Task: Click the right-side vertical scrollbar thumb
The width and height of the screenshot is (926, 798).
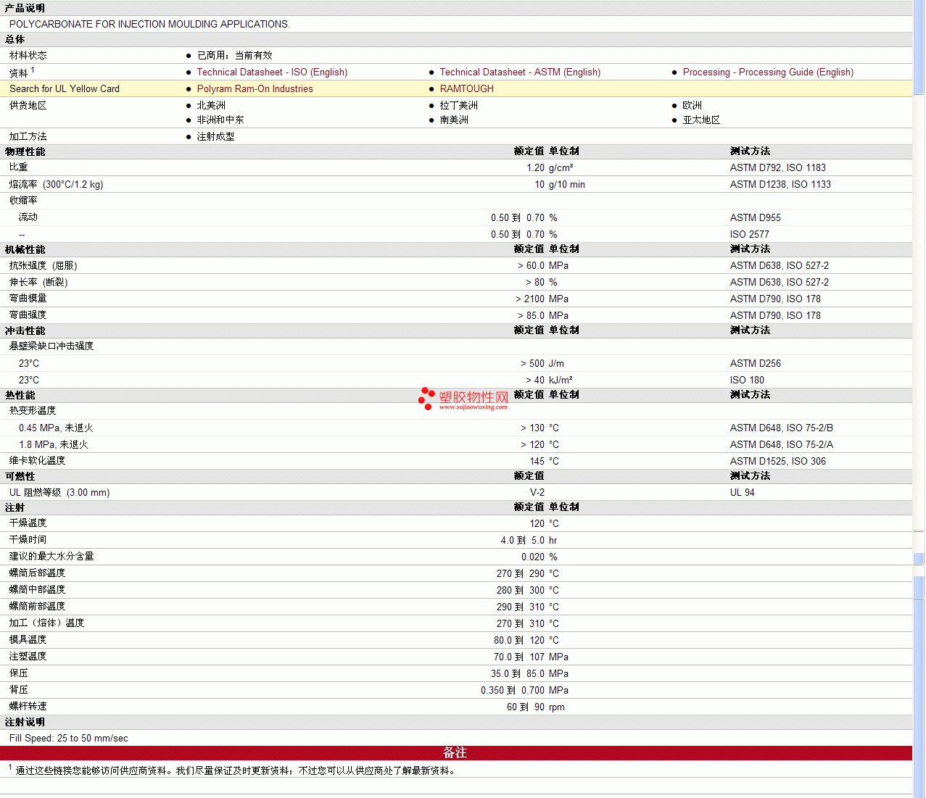Action: [x=919, y=47]
